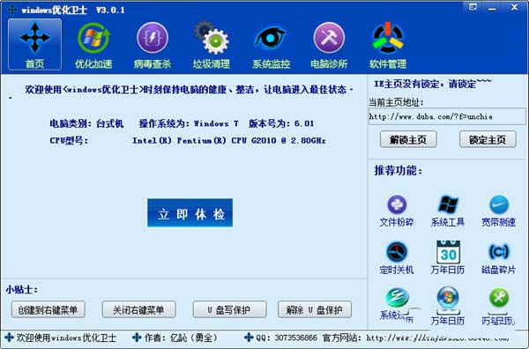Click the 欢迎使用windows优化卫士 status bar text
Screen dimensions: 529x349
point(66,338)
